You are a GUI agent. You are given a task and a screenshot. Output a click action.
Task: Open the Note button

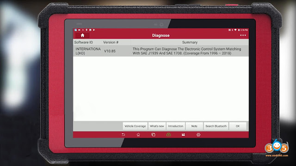[x=194, y=126]
